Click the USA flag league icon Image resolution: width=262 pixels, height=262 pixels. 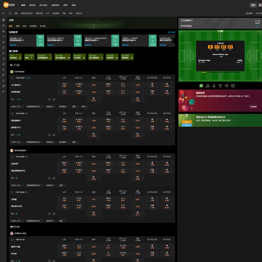point(11,233)
